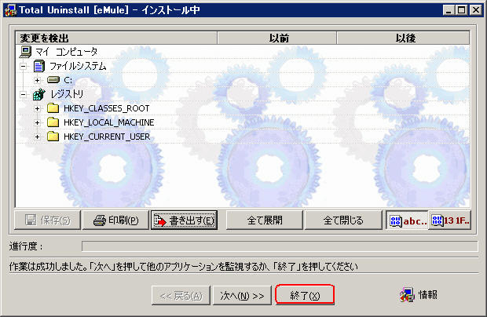Click the マイ コンピュータ computer icon
Viewport: 487px width, 317px height.
(25, 52)
